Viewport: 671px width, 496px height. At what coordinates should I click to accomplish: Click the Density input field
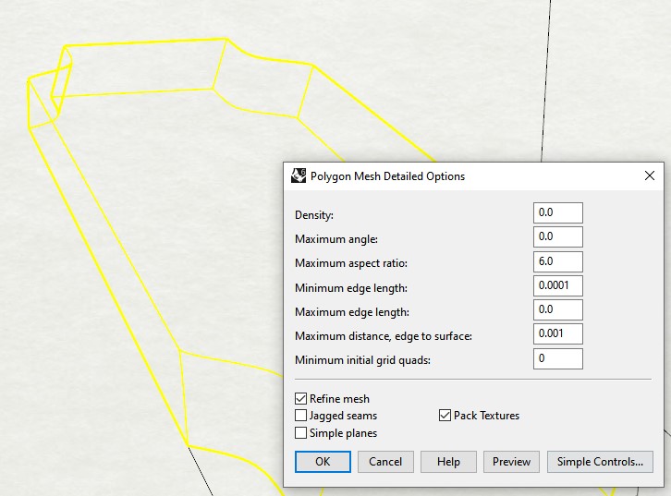point(558,213)
